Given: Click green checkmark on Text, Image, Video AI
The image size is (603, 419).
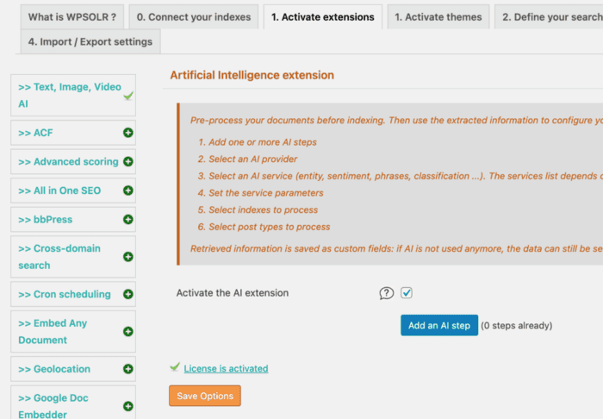Looking at the screenshot, I should pyautogui.click(x=128, y=96).
